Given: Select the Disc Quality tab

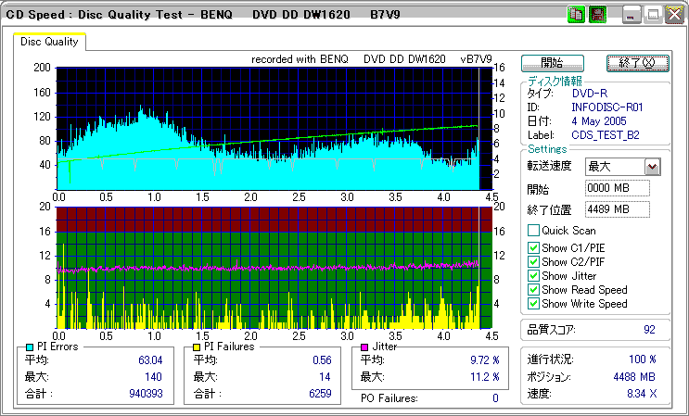Looking at the screenshot, I should point(50,42).
